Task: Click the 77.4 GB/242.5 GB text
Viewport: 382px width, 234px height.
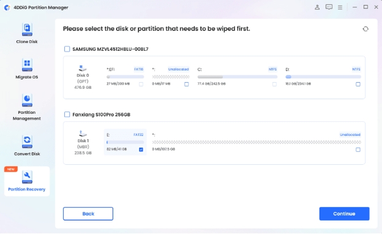Action: pos(211,83)
